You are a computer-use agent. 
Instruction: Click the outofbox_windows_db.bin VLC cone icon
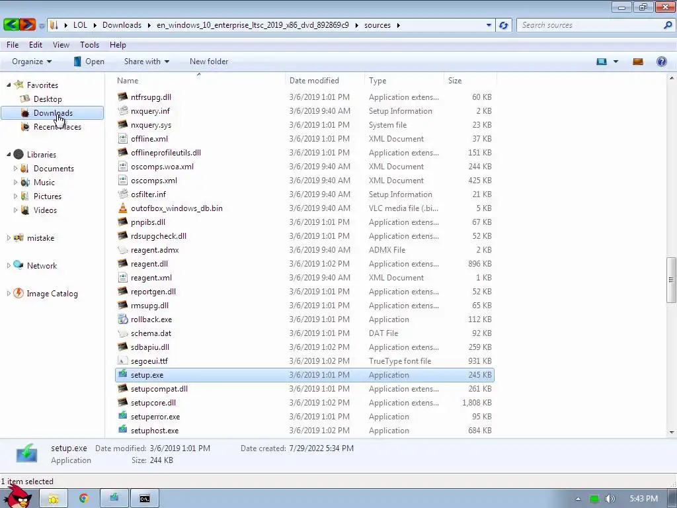[x=122, y=208]
